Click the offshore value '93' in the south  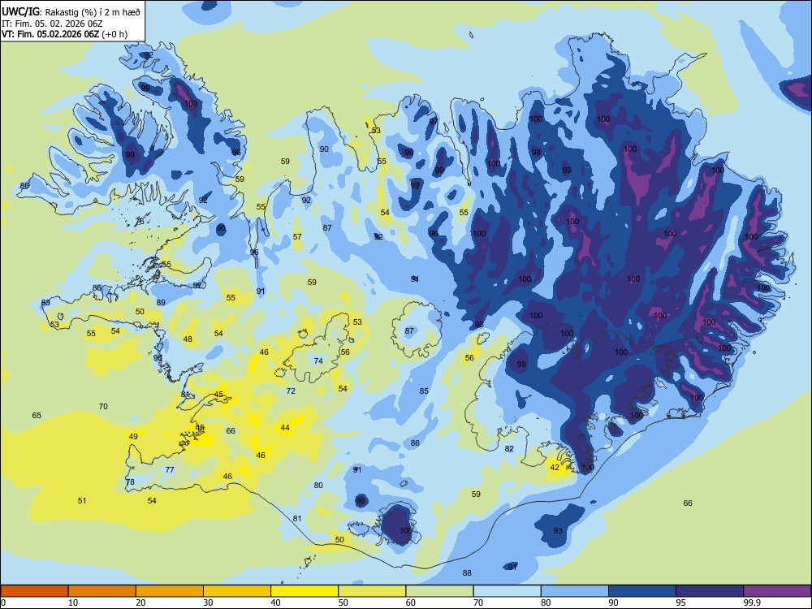tap(558, 530)
